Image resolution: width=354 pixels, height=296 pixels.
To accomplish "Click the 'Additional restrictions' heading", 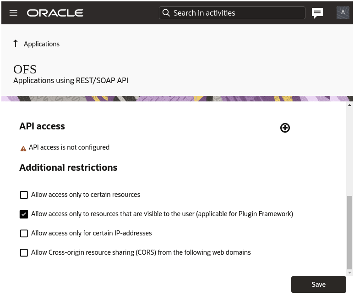I will pyautogui.click(x=68, y=168).
